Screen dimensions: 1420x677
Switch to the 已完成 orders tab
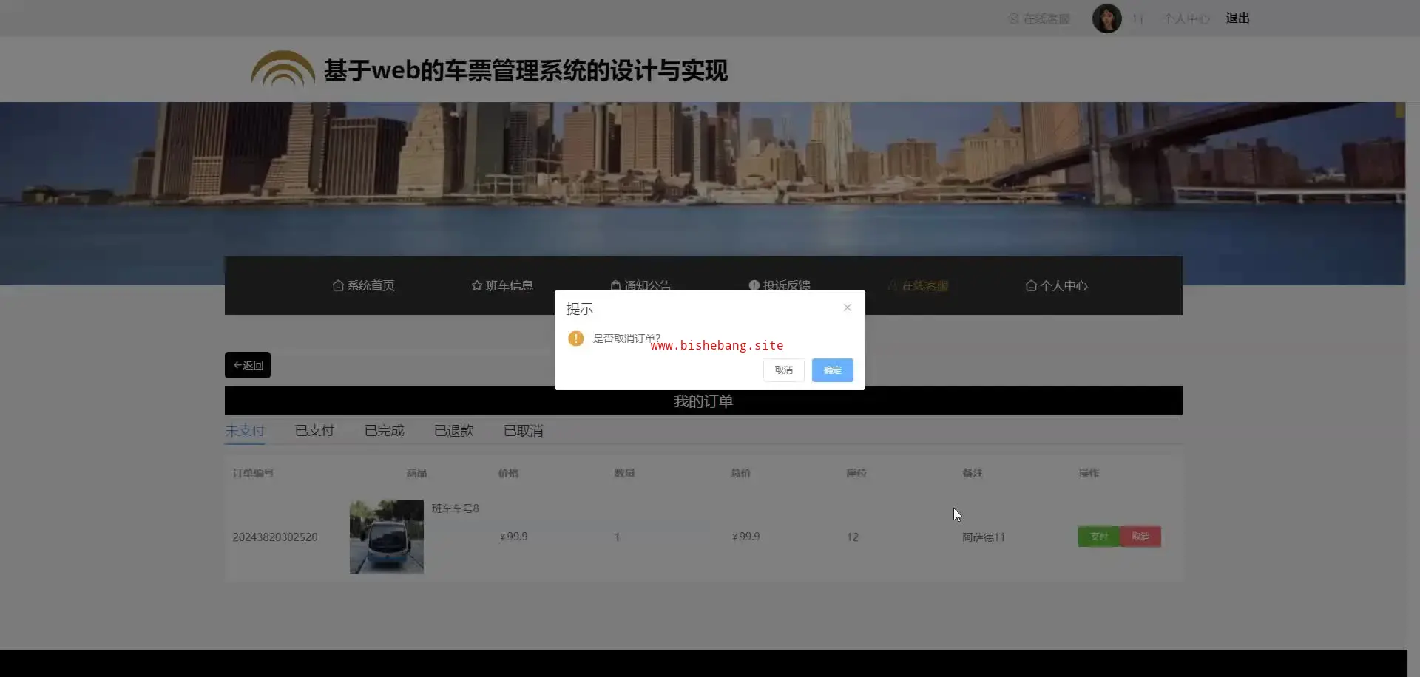[x=384, y=431]
